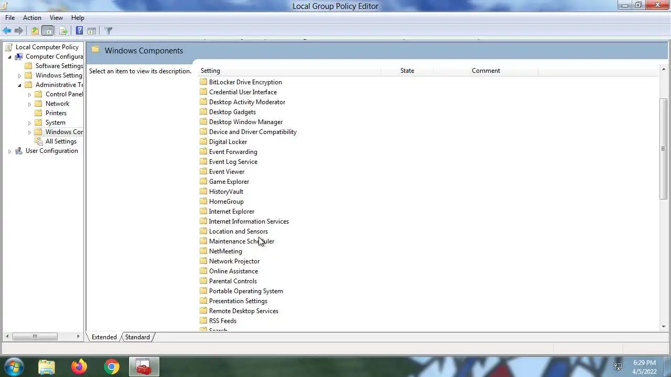
Task: Collapse the Computer Configuration node
Action: point(9,57)
